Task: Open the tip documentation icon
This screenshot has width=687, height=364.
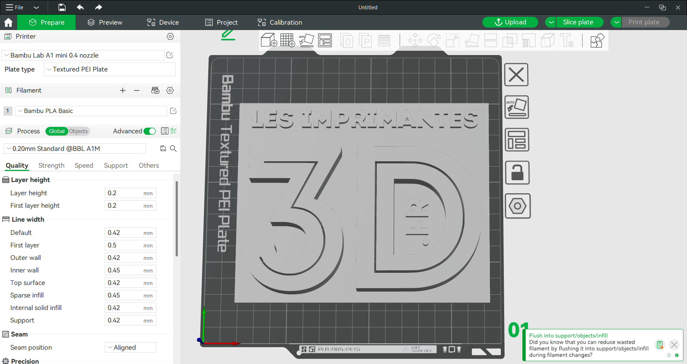Action: (660, 345)
